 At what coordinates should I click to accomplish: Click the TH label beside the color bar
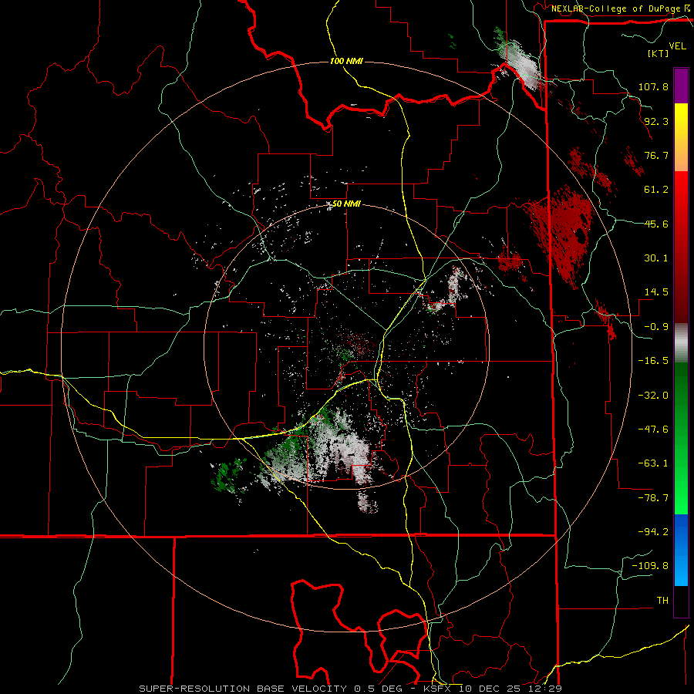pos(662,601)
